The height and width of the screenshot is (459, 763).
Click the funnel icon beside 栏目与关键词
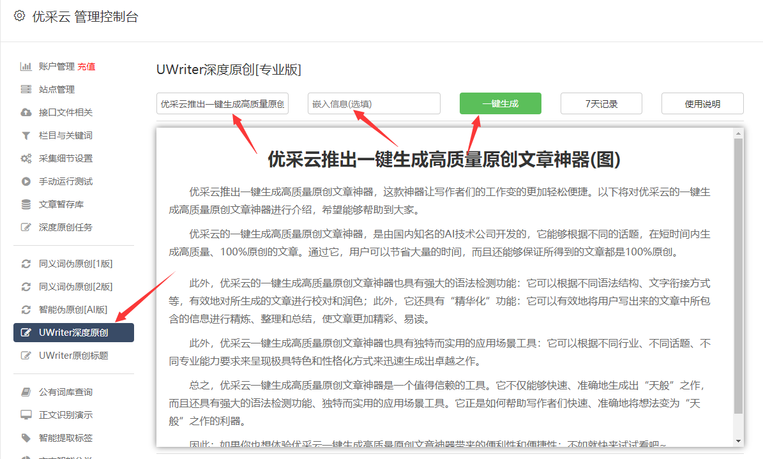tap(26, 135)
